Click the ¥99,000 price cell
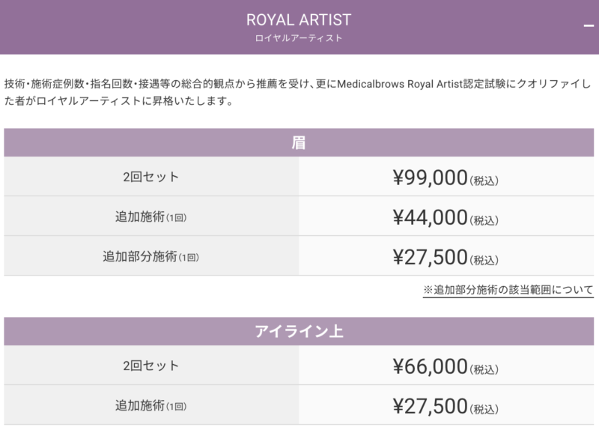The height and width of the screenshot is (430, 599). [x=446, y=177]
